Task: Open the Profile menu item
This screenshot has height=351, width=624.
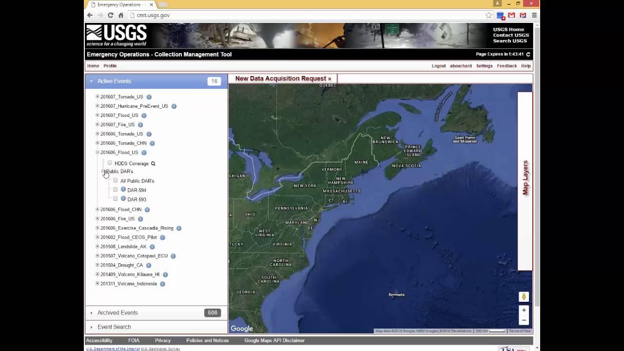Action: click(x=110, y=66)
